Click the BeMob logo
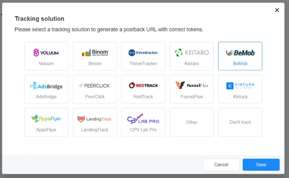 (240, 53)
